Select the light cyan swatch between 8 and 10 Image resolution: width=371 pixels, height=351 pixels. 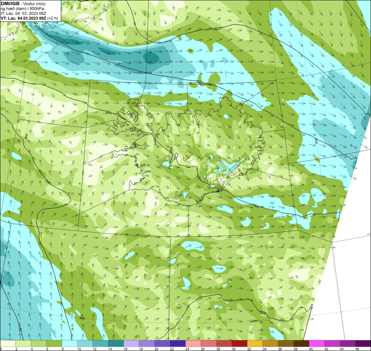click(70, 344)
